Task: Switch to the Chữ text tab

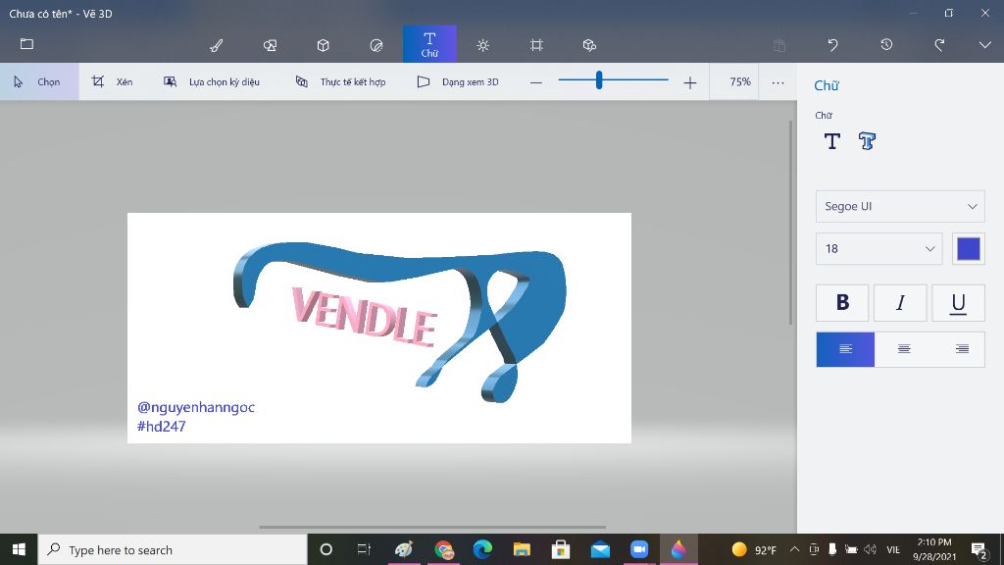Action: (429, 44)
